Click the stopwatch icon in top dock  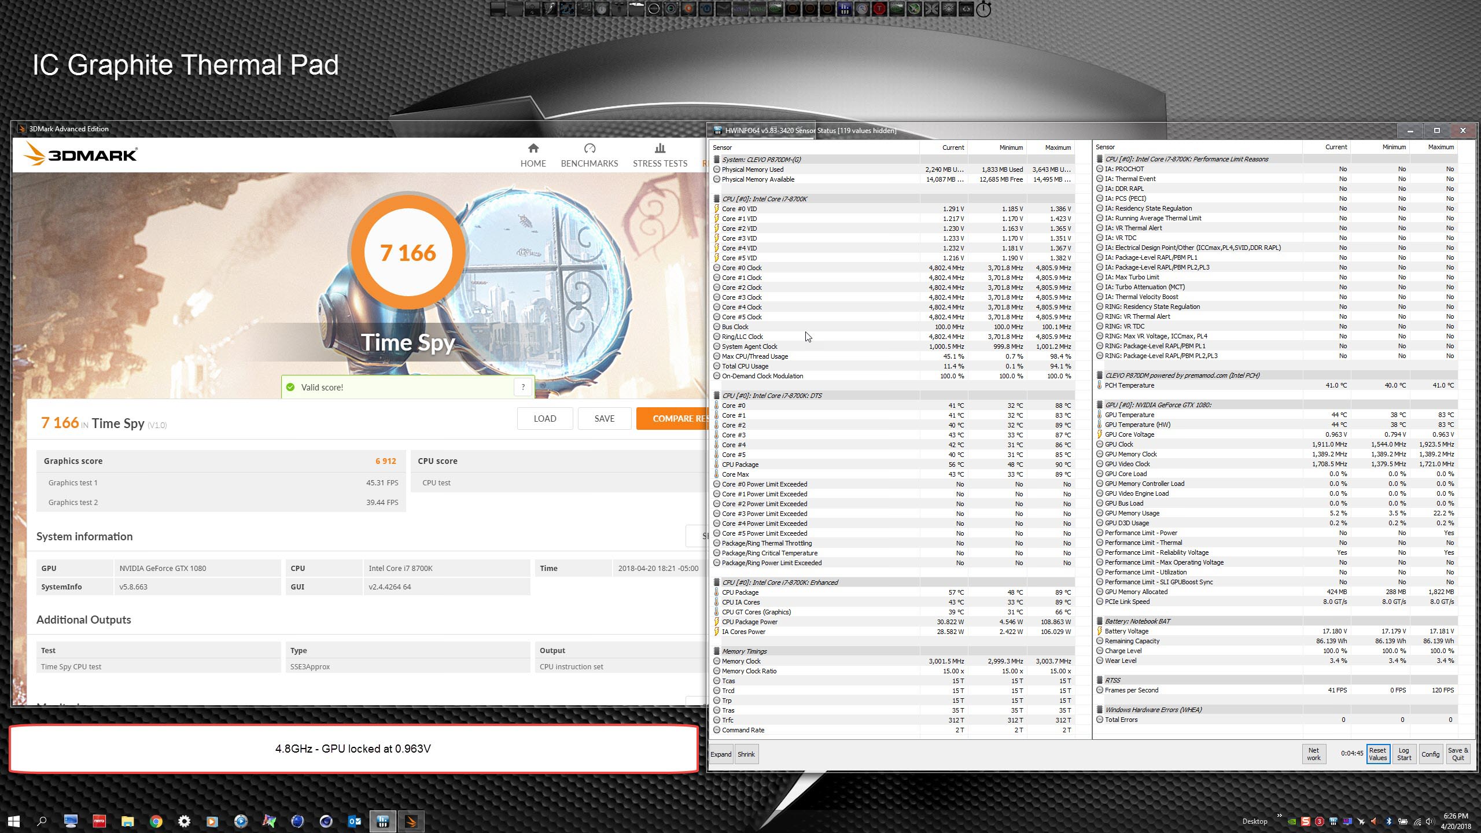pyautogui.click(x=983, y=9)
